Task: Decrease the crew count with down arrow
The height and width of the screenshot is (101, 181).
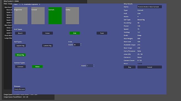Action: [81, 45]
